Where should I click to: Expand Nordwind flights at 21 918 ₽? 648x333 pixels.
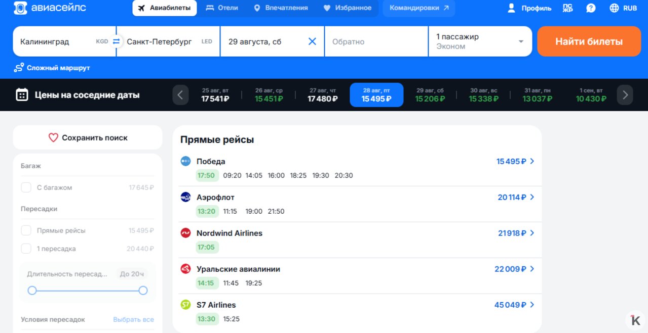click(516, 233)
